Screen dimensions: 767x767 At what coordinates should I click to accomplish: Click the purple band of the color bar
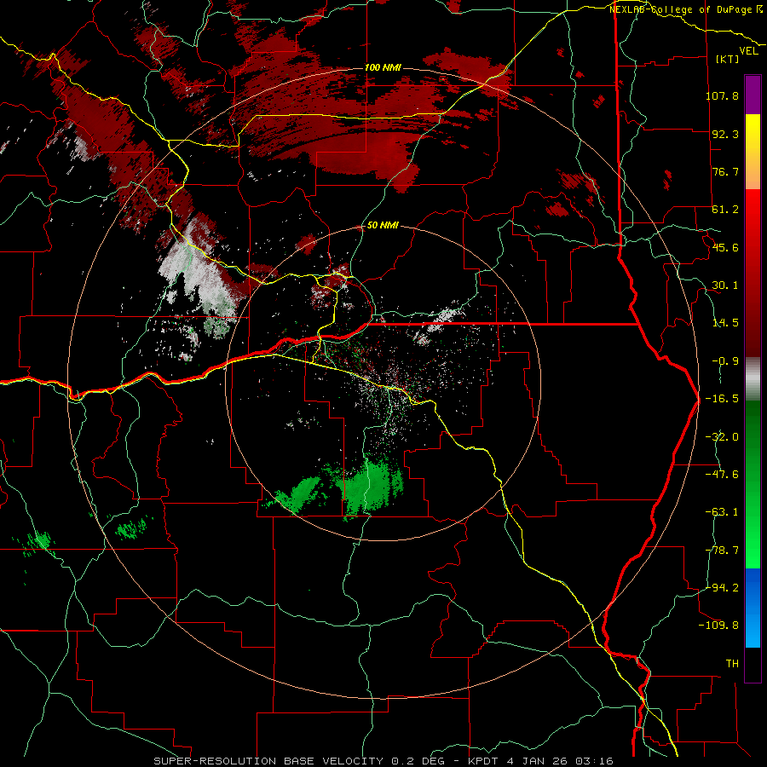753,95
